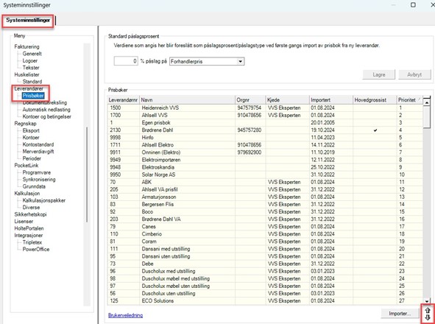435x324 pixels.
Task: Select Generelt under Fakturering
Action: pyautogui.click(x=32, y=54)
